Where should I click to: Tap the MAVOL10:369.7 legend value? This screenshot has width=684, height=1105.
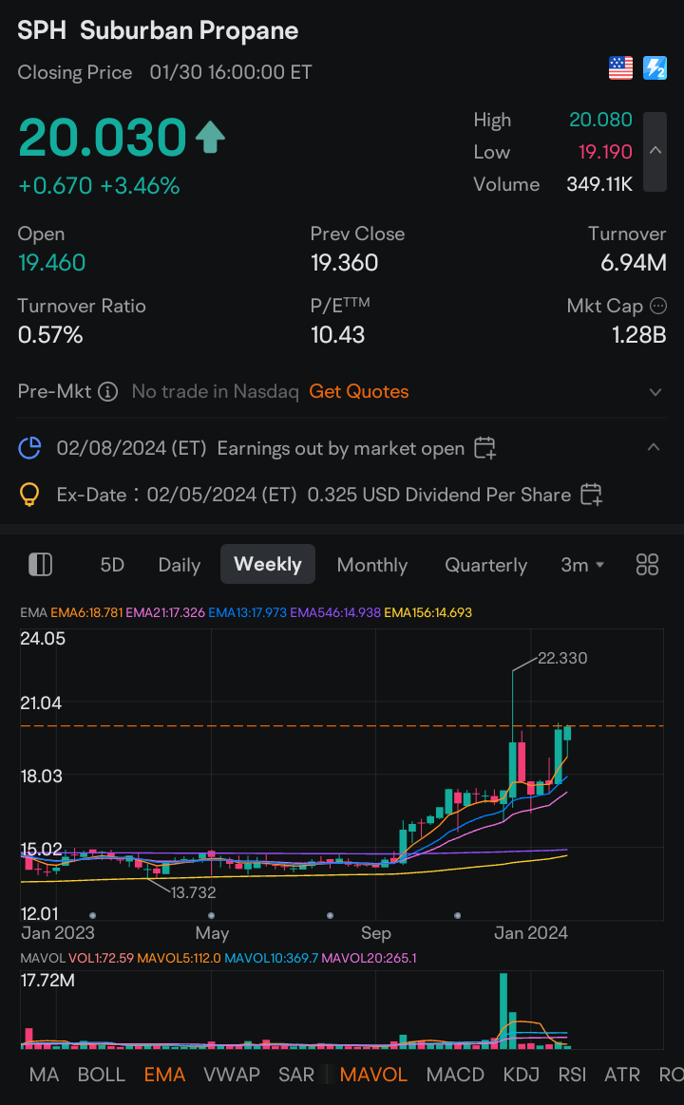(272, 958)
